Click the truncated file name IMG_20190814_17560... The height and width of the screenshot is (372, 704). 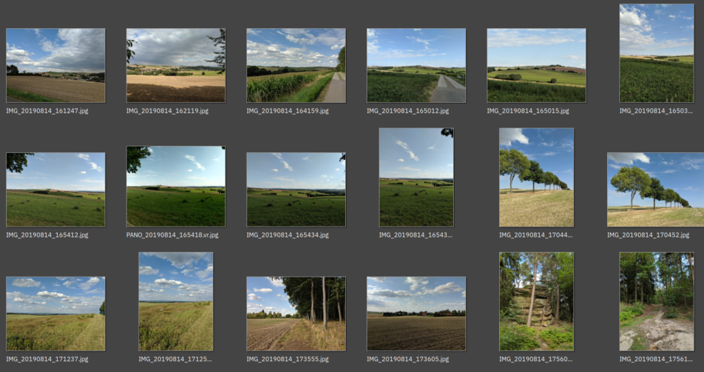[x=536, y=359]
